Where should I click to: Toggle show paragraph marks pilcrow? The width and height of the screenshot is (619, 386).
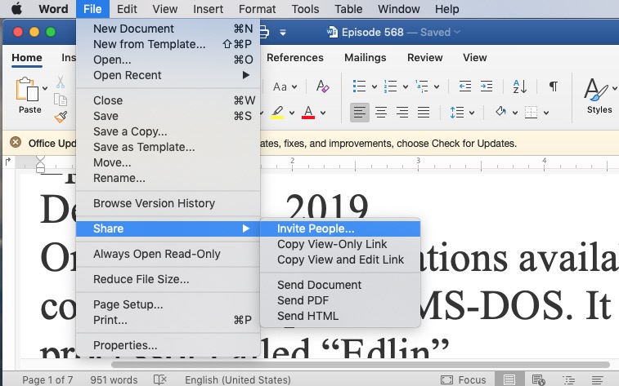point(554,87)
